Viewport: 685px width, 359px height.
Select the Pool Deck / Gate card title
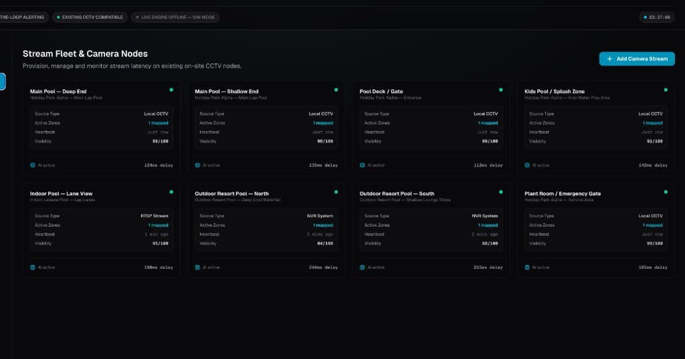[x=381, y=92]
